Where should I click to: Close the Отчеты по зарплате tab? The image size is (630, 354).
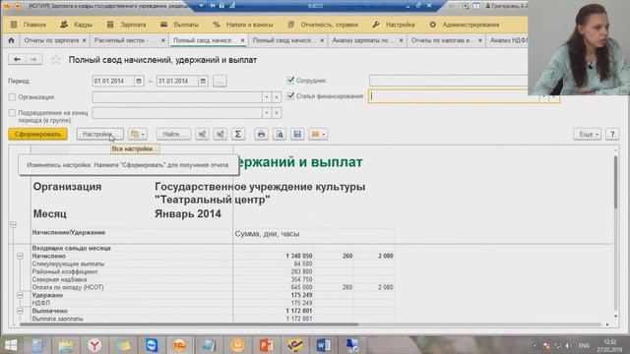click(84, 40)
